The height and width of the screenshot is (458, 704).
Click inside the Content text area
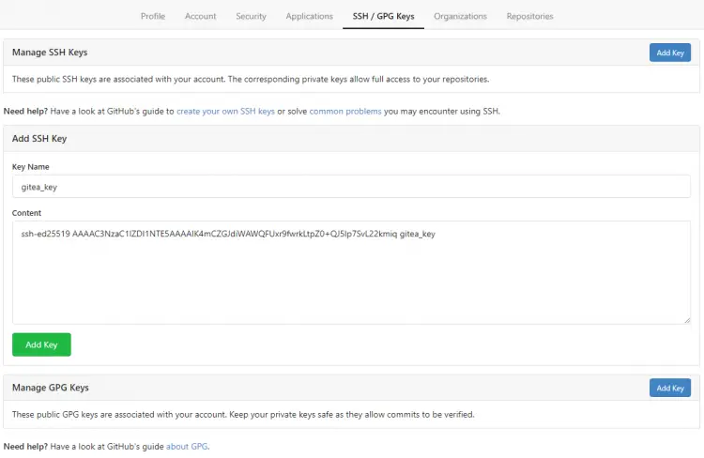[x=351, y=272]
